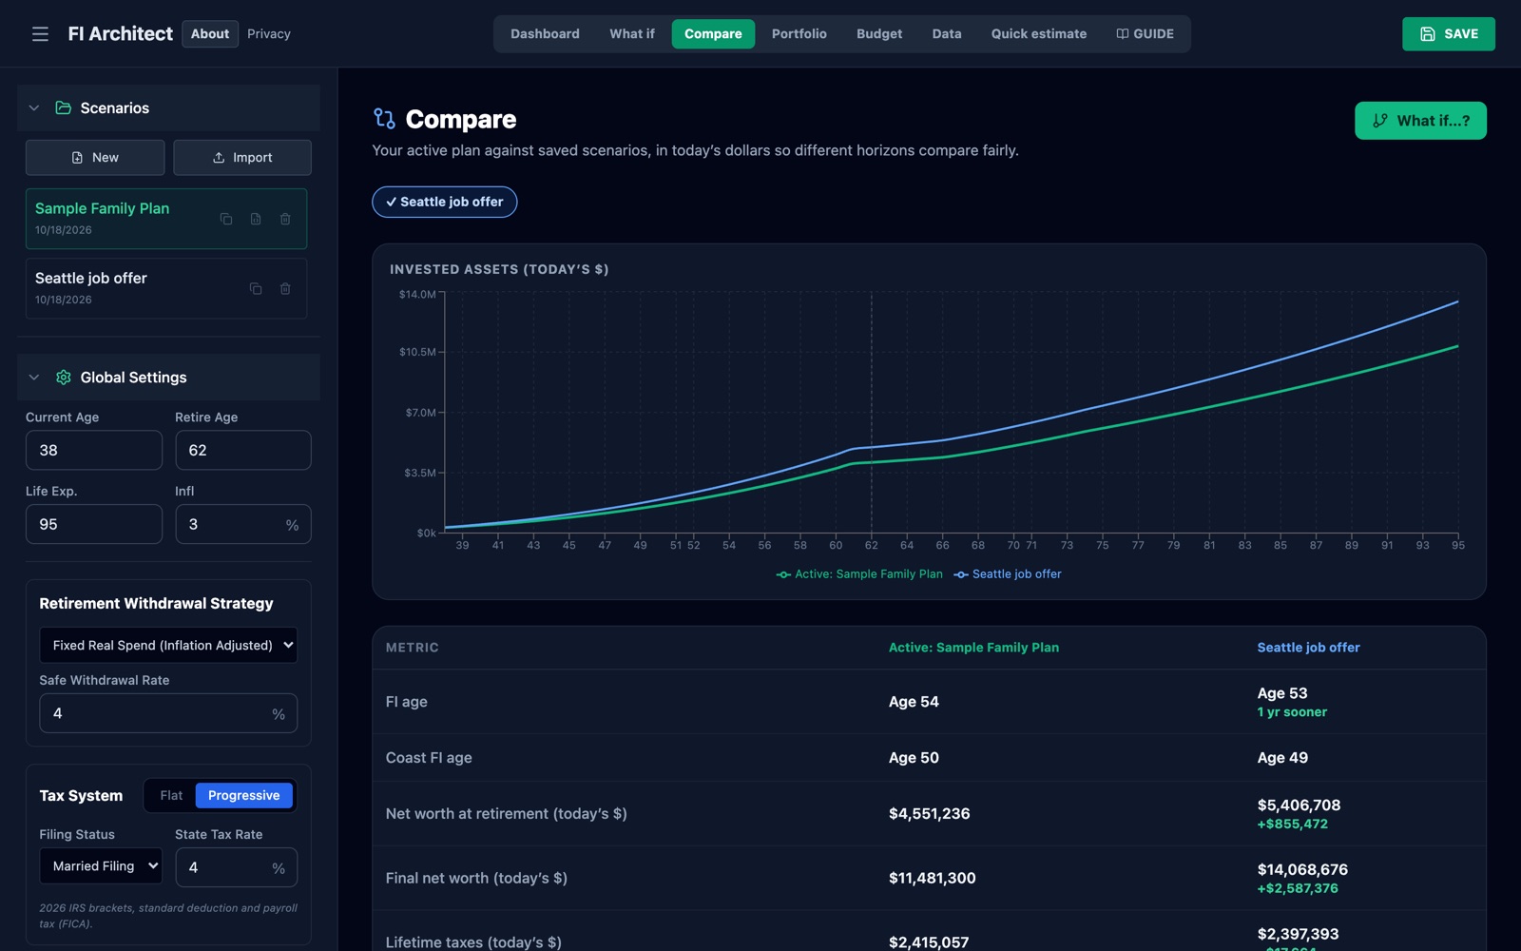Navigate to the Data tab
Screen dimensions: 1521x951
tap(947, 34)
